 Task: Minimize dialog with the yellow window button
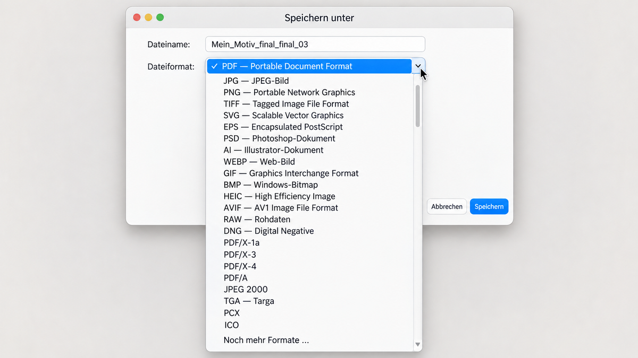click(148, 18)
